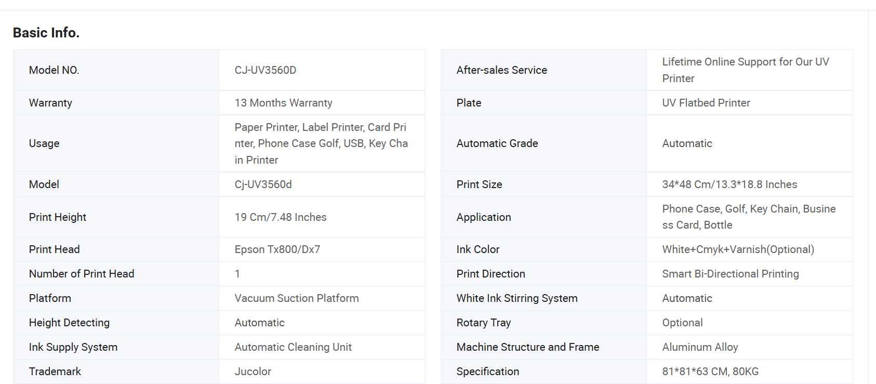Screen dimensions: 876x384
Task: Click the 'Warranty' label
Action: (x=50, y=103)
